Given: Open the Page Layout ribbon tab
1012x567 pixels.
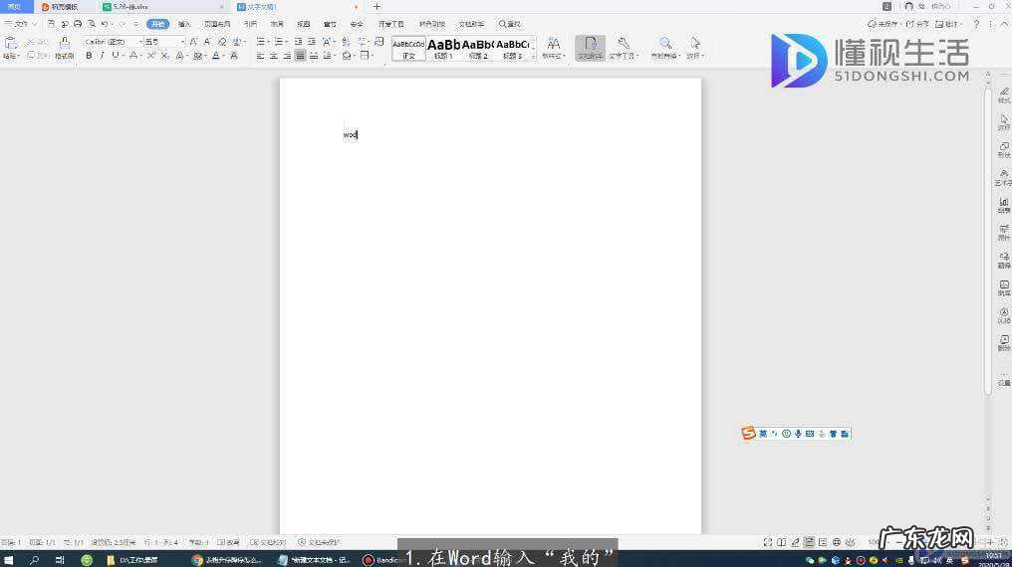Looking at the screenshot, I should pyautogui.click(x=217, y=23).
